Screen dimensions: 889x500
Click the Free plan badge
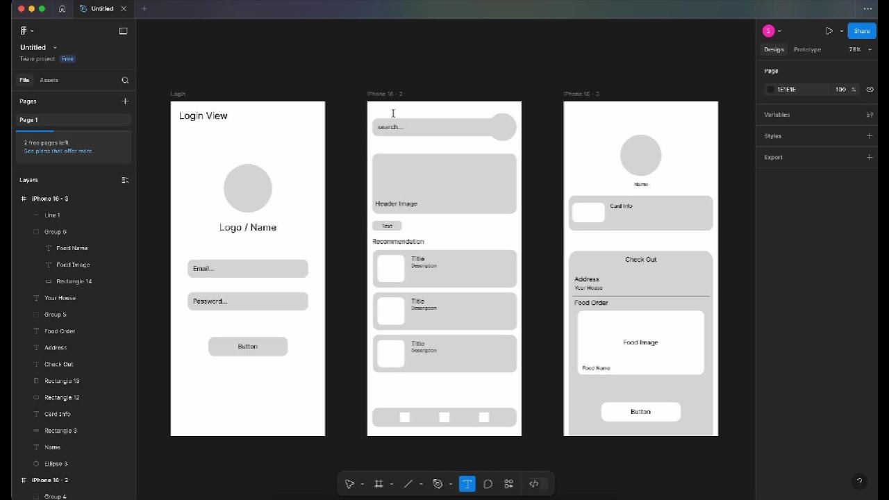click(67, 59)
